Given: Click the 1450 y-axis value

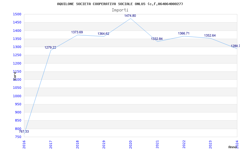Looking at the screenshot, I should (17, 22).
